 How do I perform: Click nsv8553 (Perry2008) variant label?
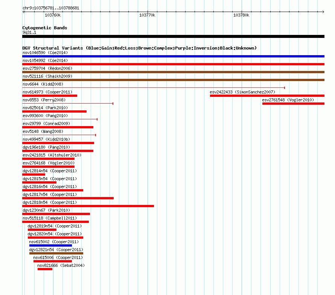pos(44,100)
